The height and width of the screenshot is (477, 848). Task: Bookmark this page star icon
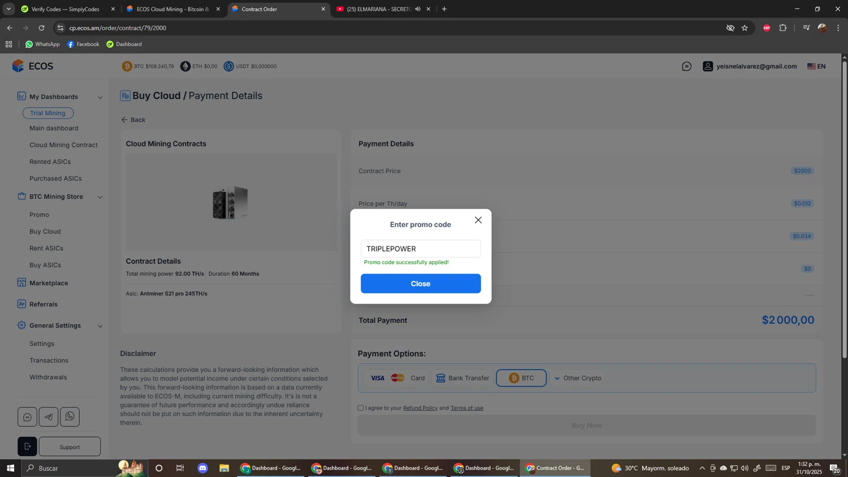[745, 28]
